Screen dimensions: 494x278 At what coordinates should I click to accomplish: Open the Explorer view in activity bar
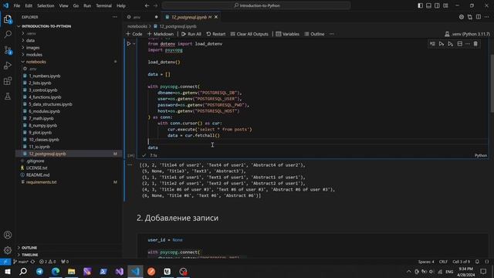(x=8, y=19)
